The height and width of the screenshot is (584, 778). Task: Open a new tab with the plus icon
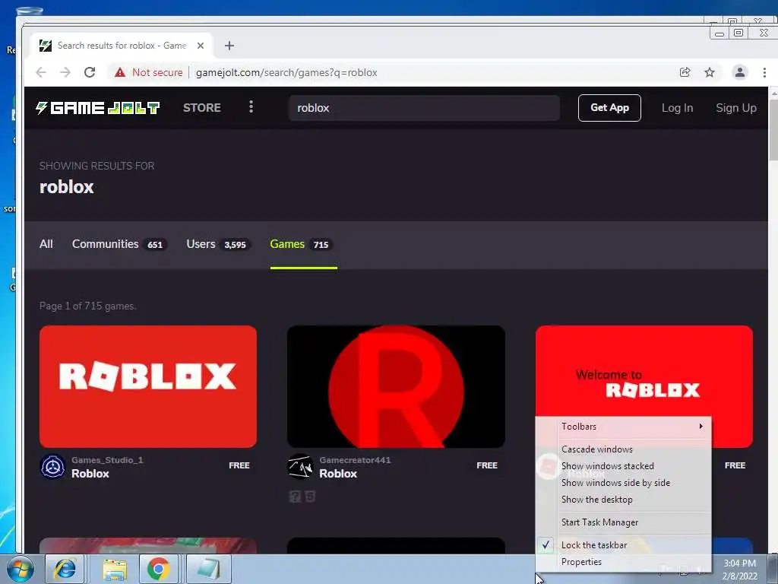pyautogui.click(x=229, y=46)
